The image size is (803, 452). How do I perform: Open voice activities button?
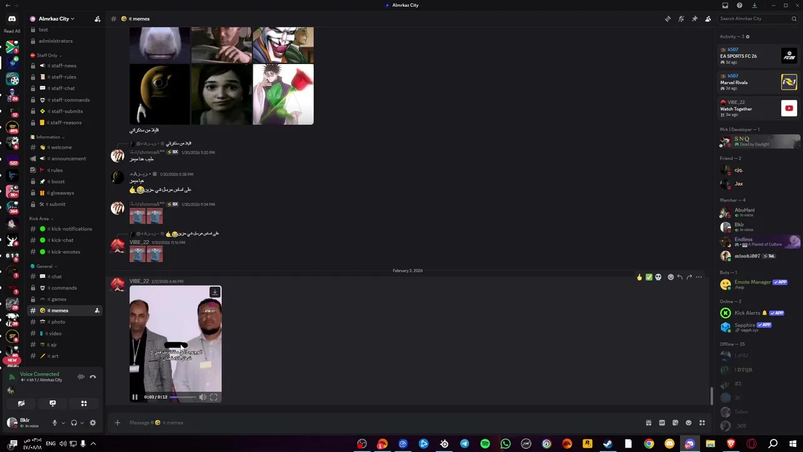(84, 404)
